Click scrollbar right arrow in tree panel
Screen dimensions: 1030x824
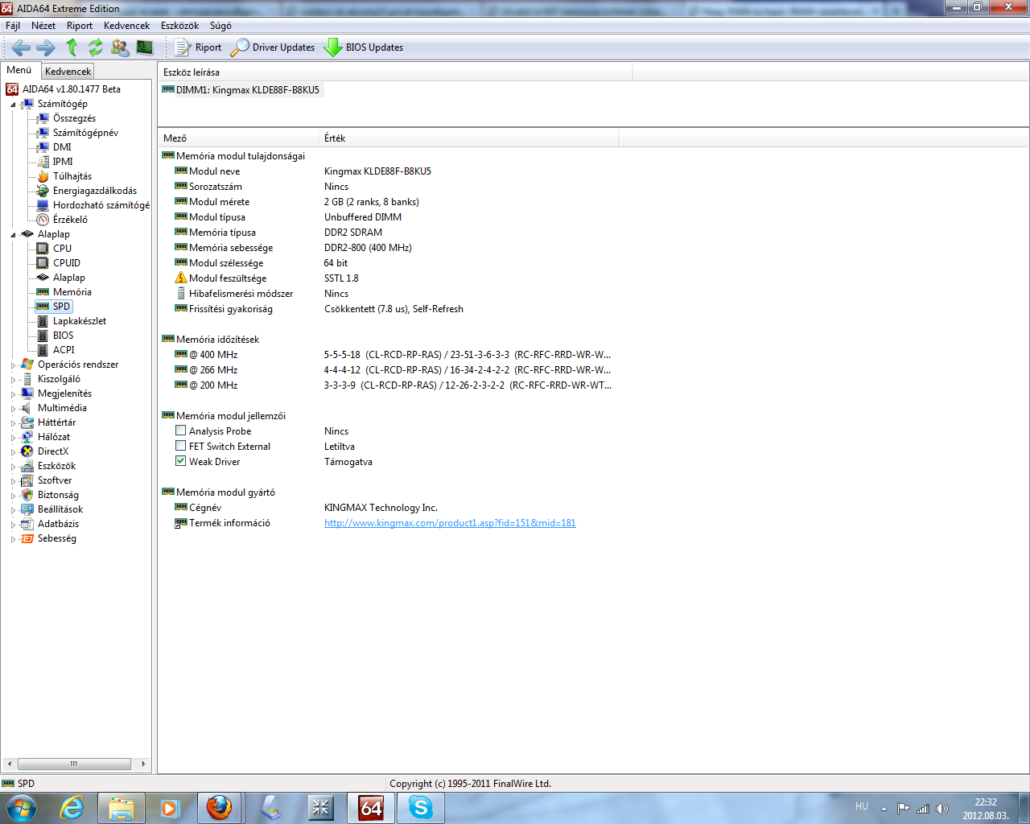click(x=143, y=764)
